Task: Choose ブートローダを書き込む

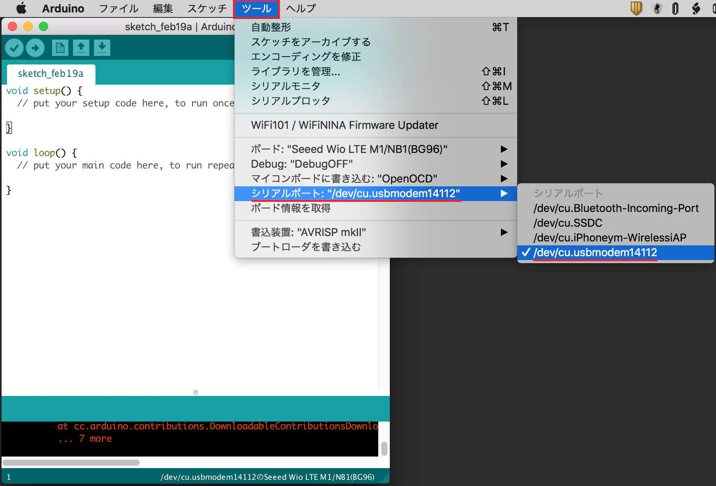Action: coord(375,247)
